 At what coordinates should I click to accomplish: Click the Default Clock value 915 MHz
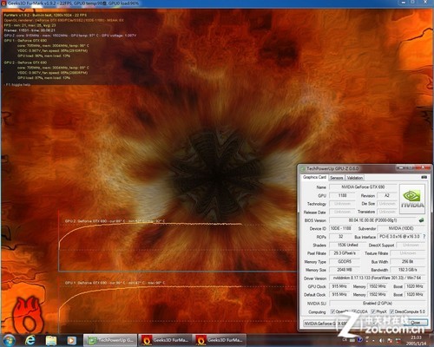coord(339,294)
